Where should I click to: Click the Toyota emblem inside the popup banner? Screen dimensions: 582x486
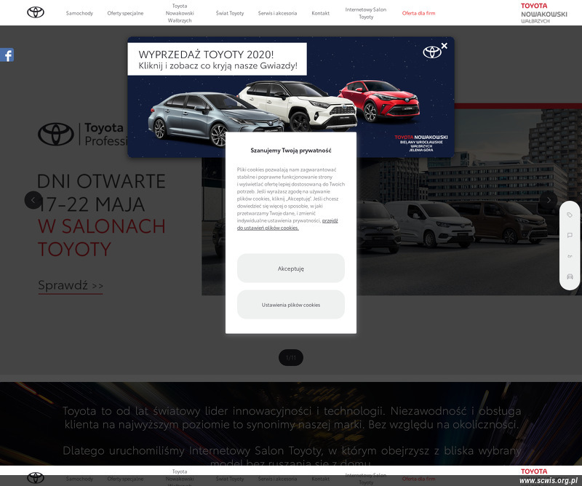click(x=432, y=52)
